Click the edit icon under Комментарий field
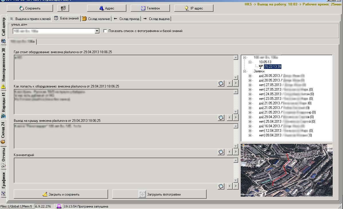The width and height of the screenshot is (343, 209). [x=221, y=186]
